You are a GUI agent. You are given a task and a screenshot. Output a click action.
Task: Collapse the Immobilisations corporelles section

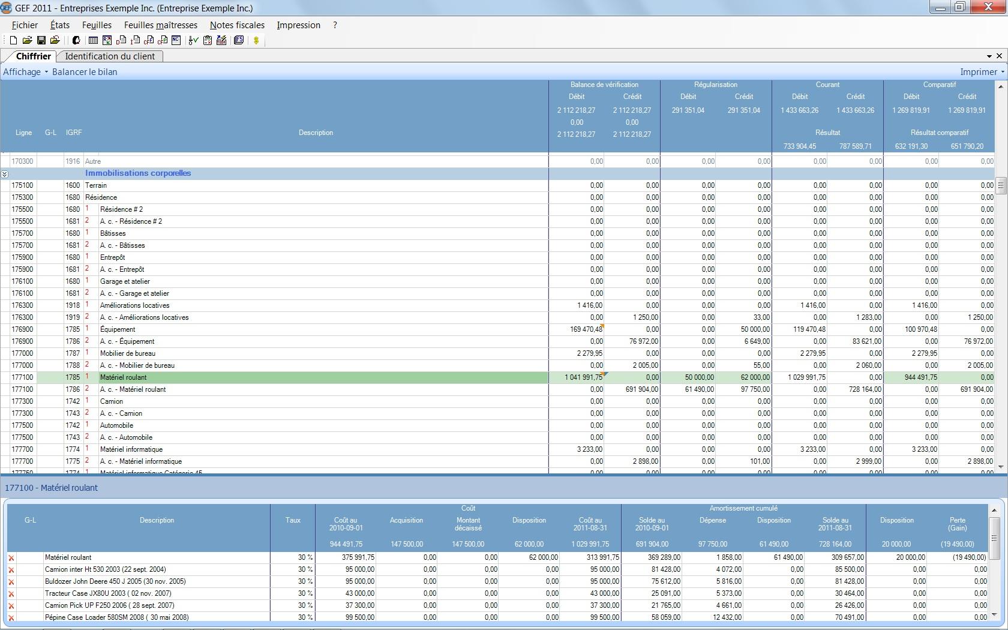pyautogui.click(x=4, y=173)
